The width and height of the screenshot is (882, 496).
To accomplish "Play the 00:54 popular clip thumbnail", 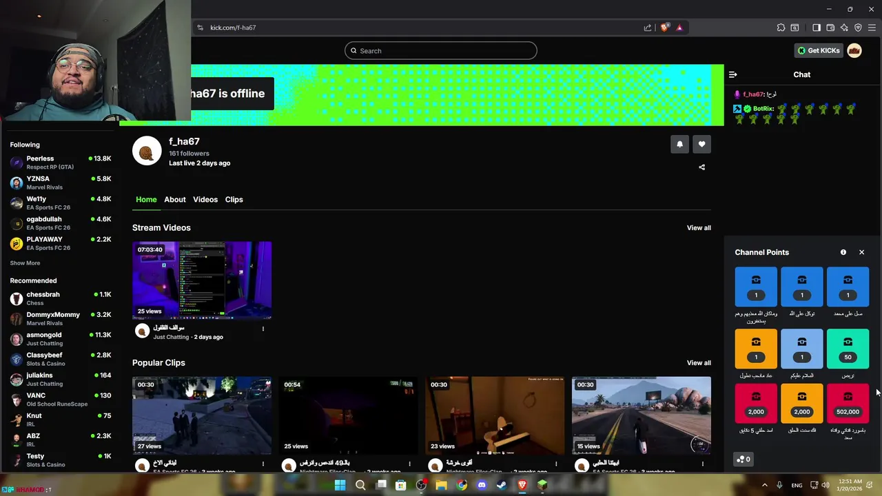I will pos(348,415).
